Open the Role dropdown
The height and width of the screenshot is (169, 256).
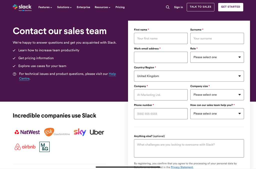217,57
